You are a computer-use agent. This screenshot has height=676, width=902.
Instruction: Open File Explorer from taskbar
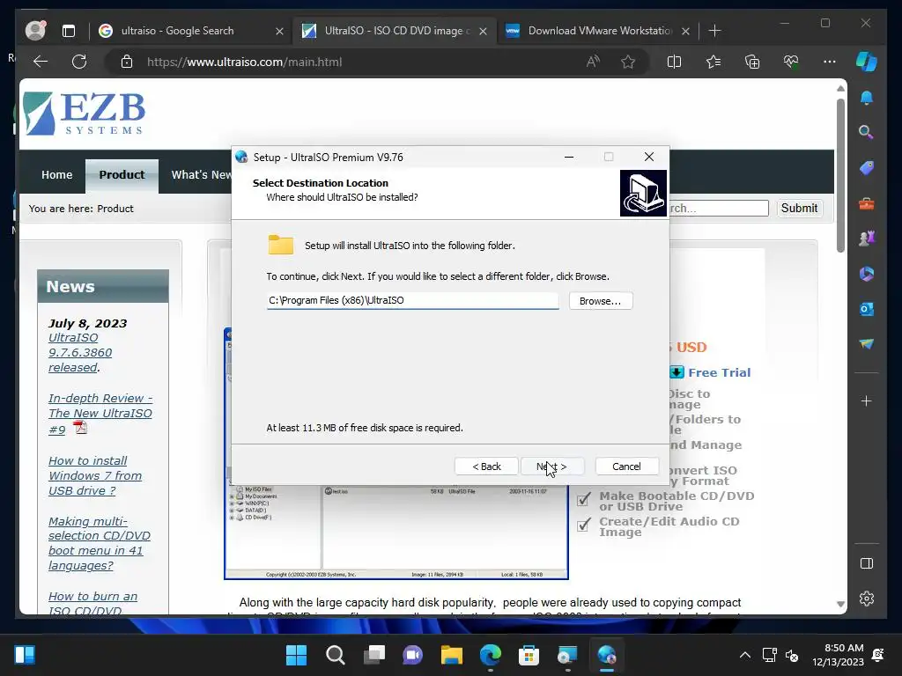[452, 655]
